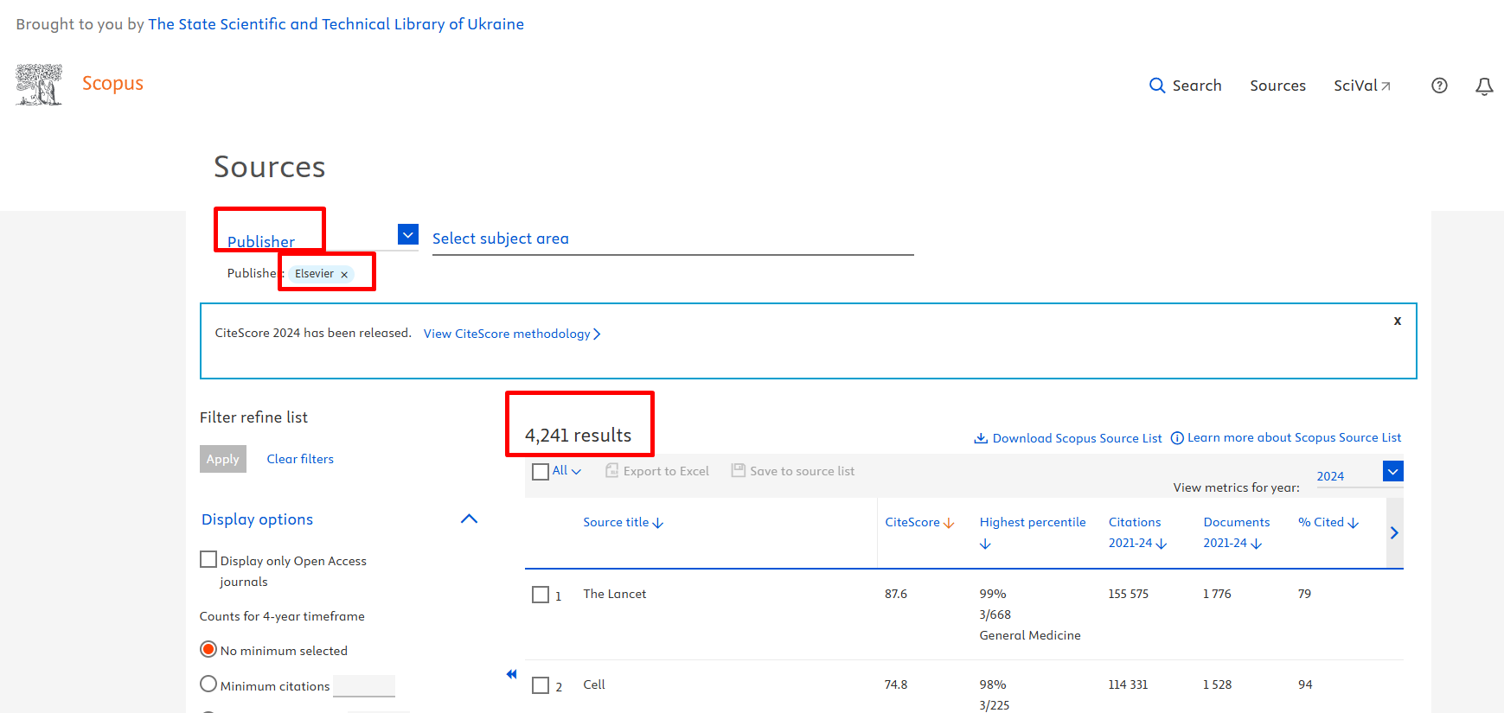This screenshot has width=1504, height=713.
Task: Remove the Elsevier publisher filter tag
Action: 344,275
